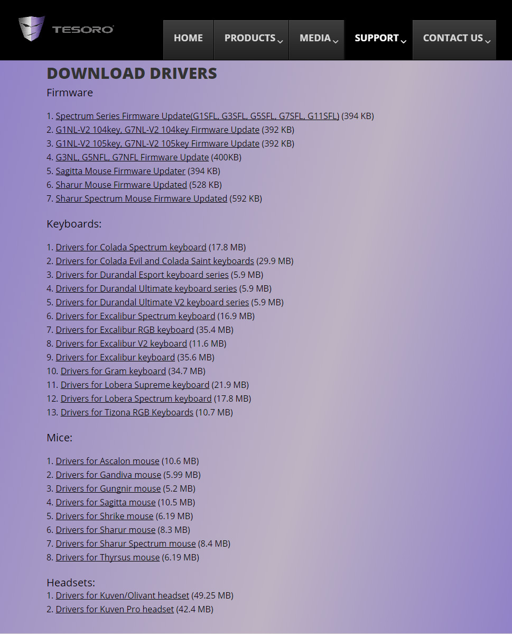Get Drivers for Gungnir mouse
Screen dimensions: 512x634
click(x=108, y=488)
